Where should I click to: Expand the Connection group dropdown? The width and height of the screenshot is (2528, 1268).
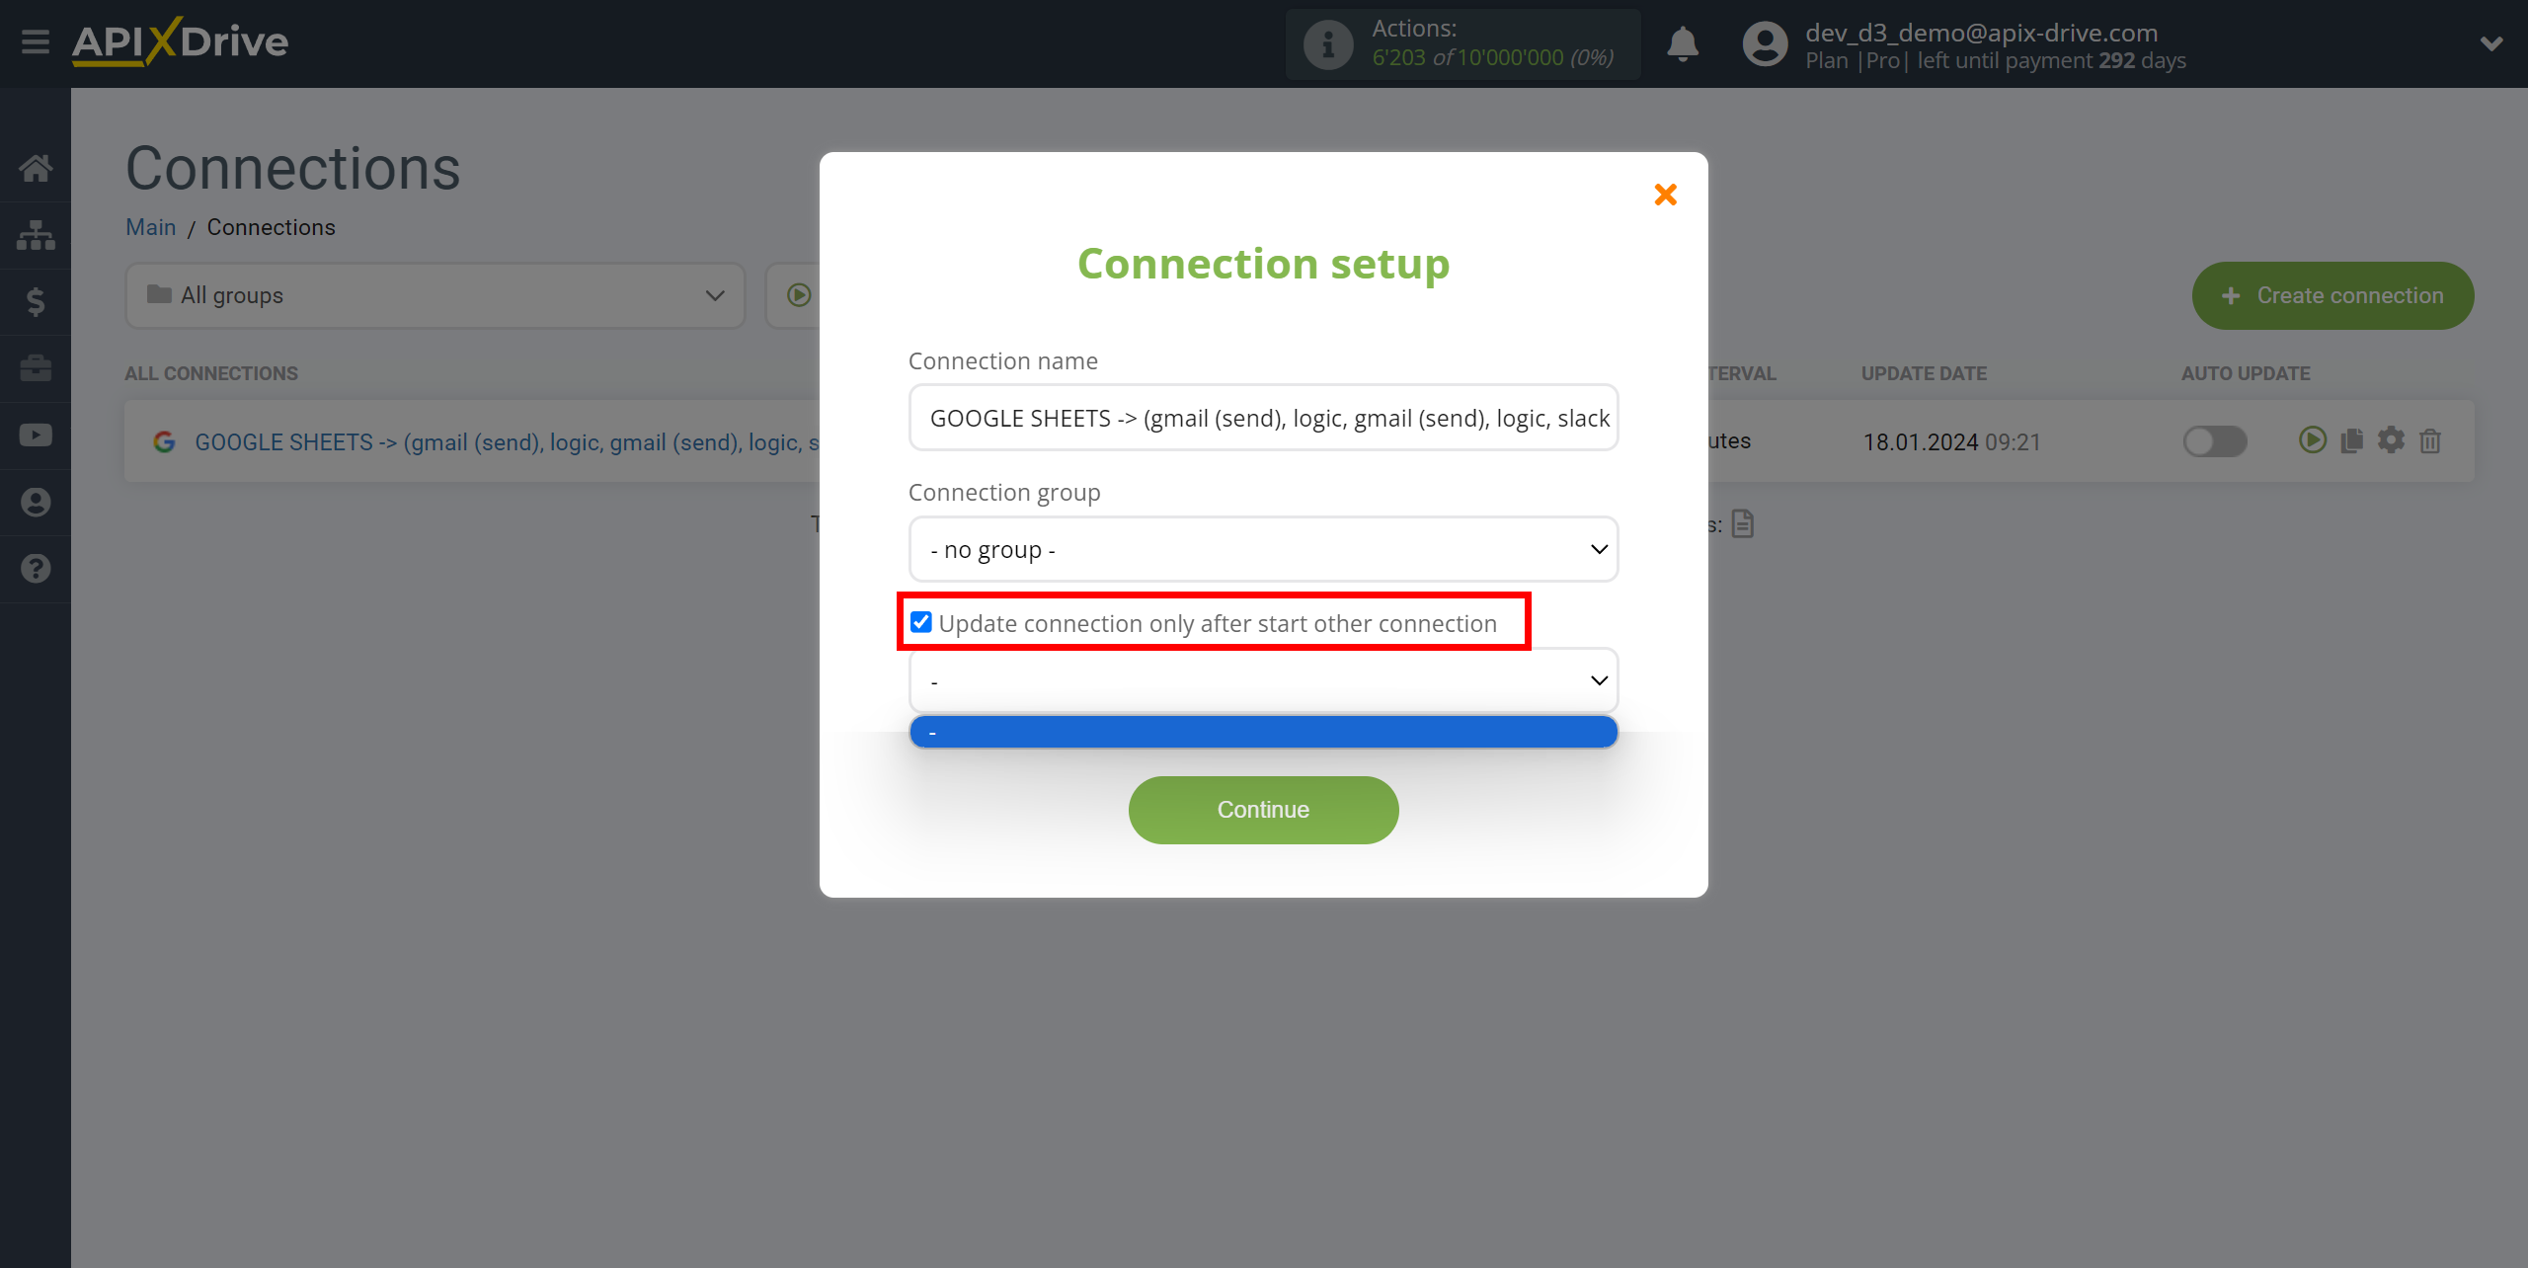tap(1262, 548)
